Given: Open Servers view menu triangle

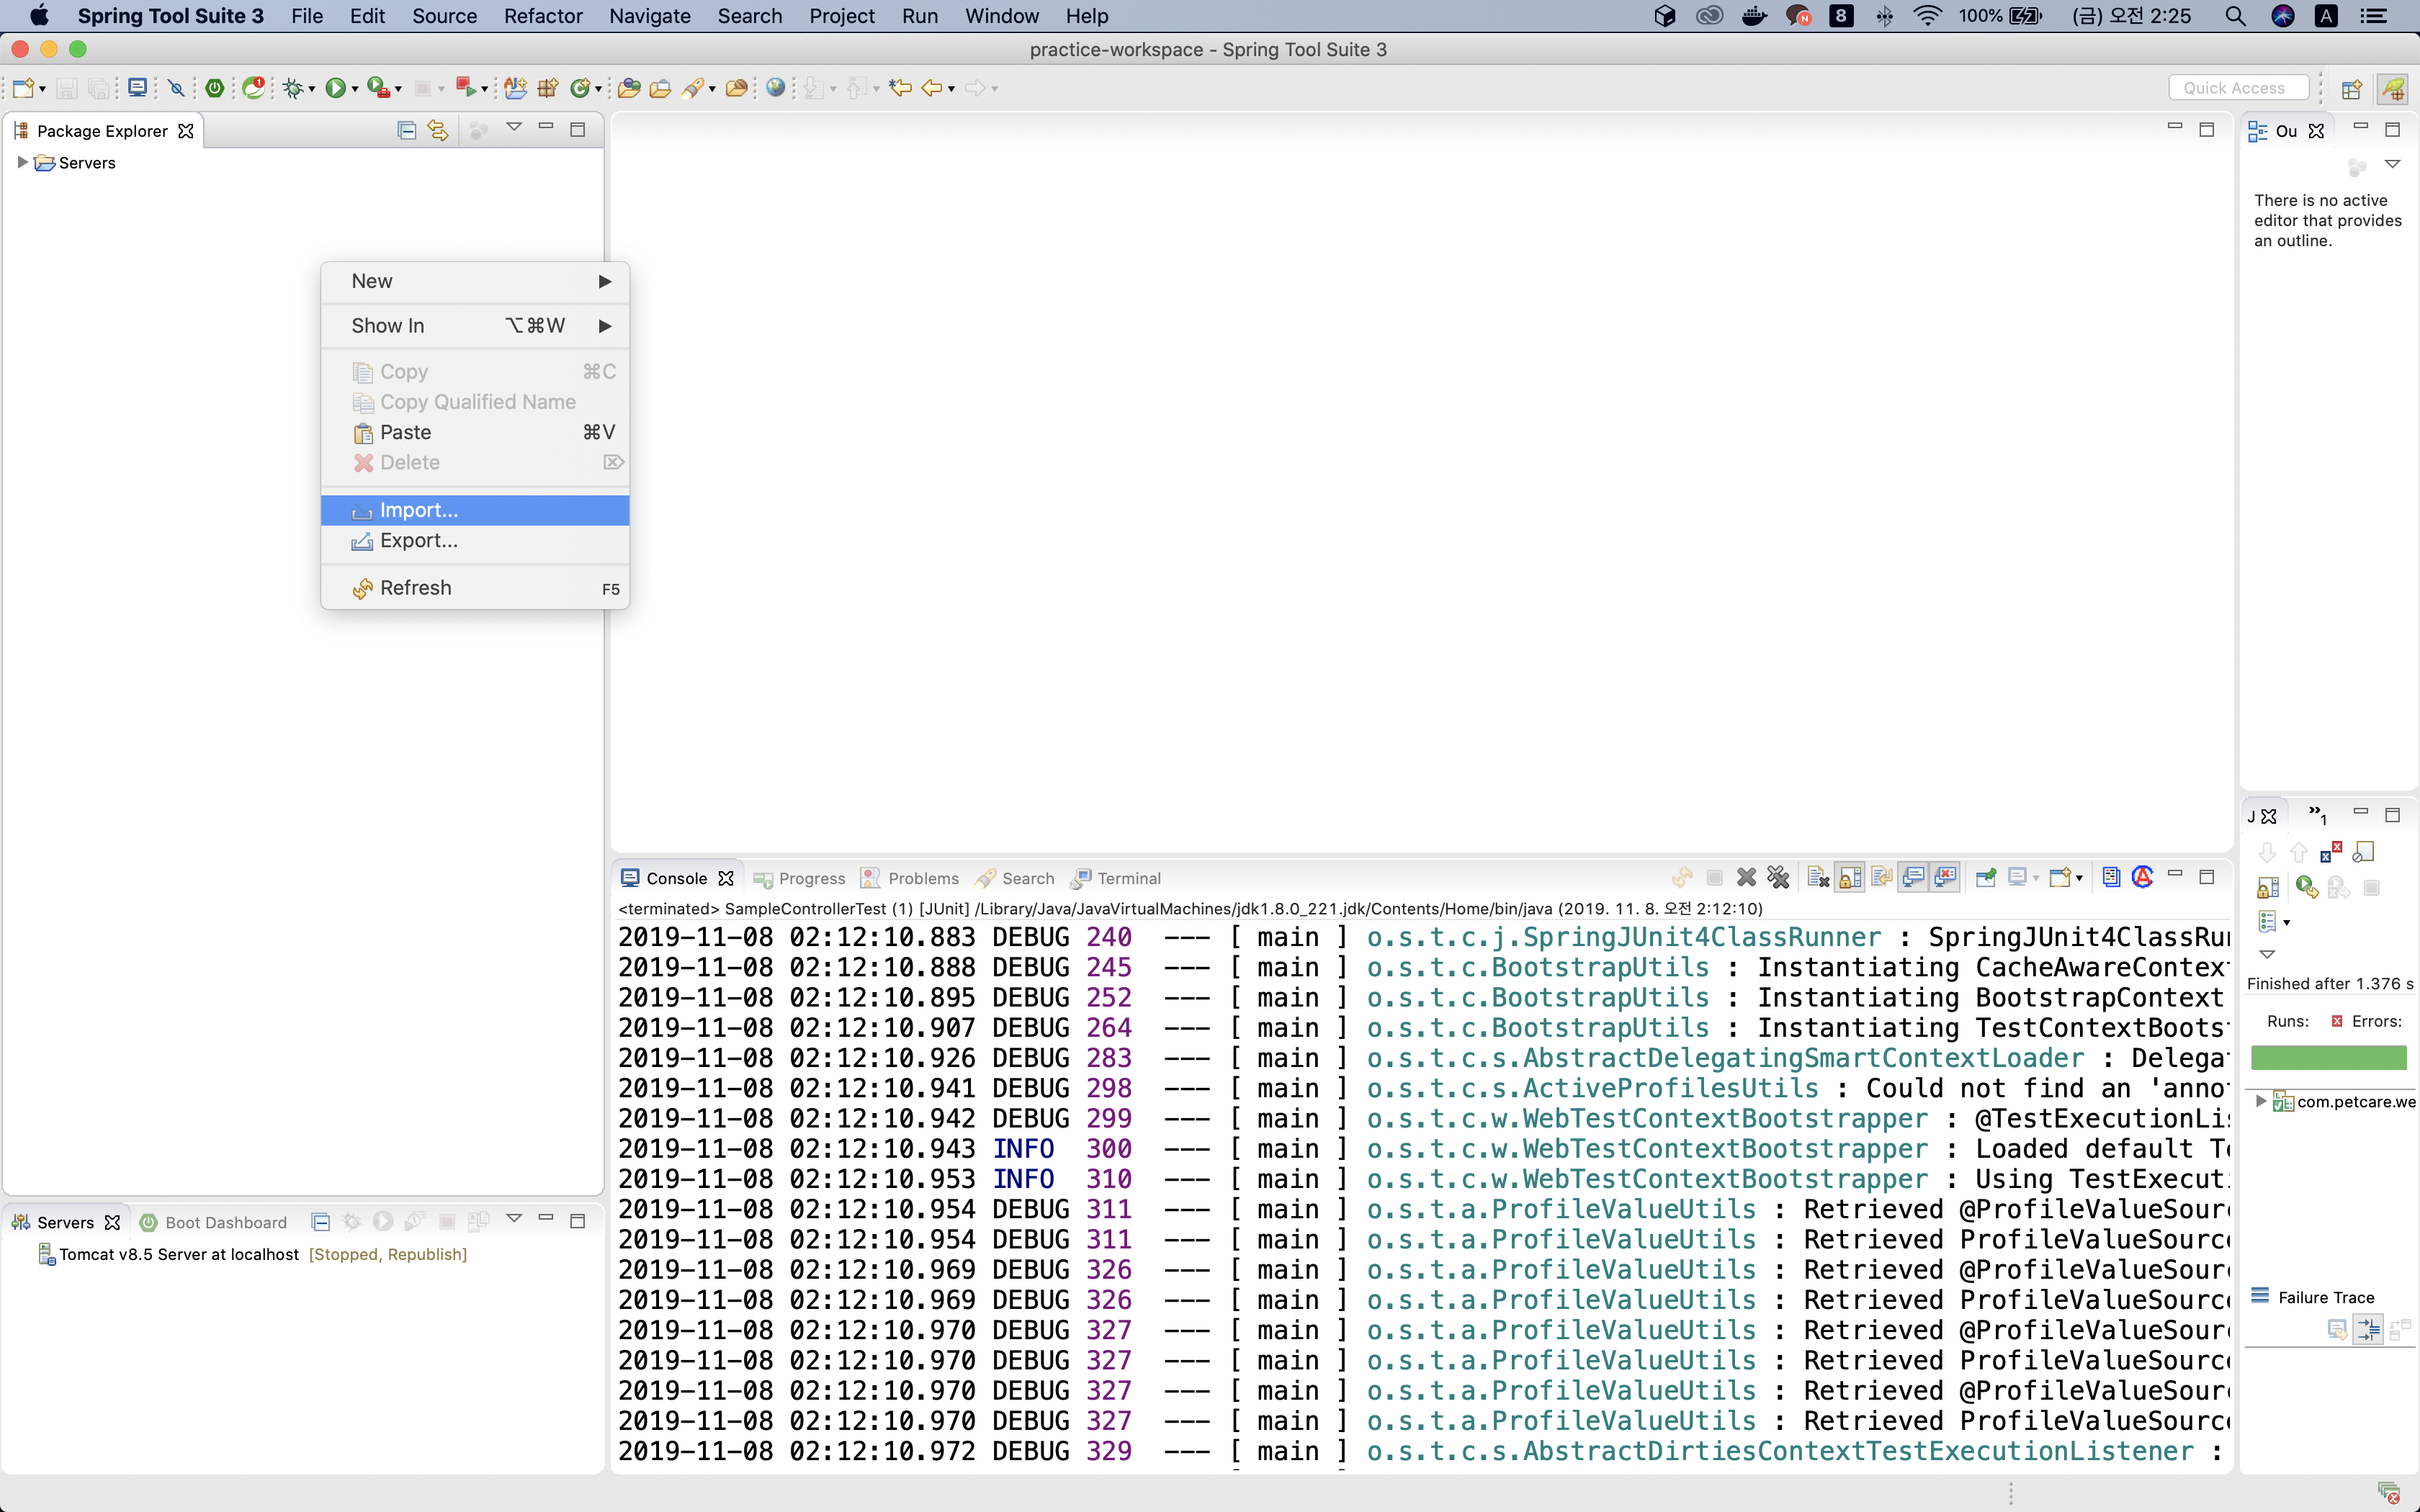Looking at the screenshot, I should tap(514, 1219).
